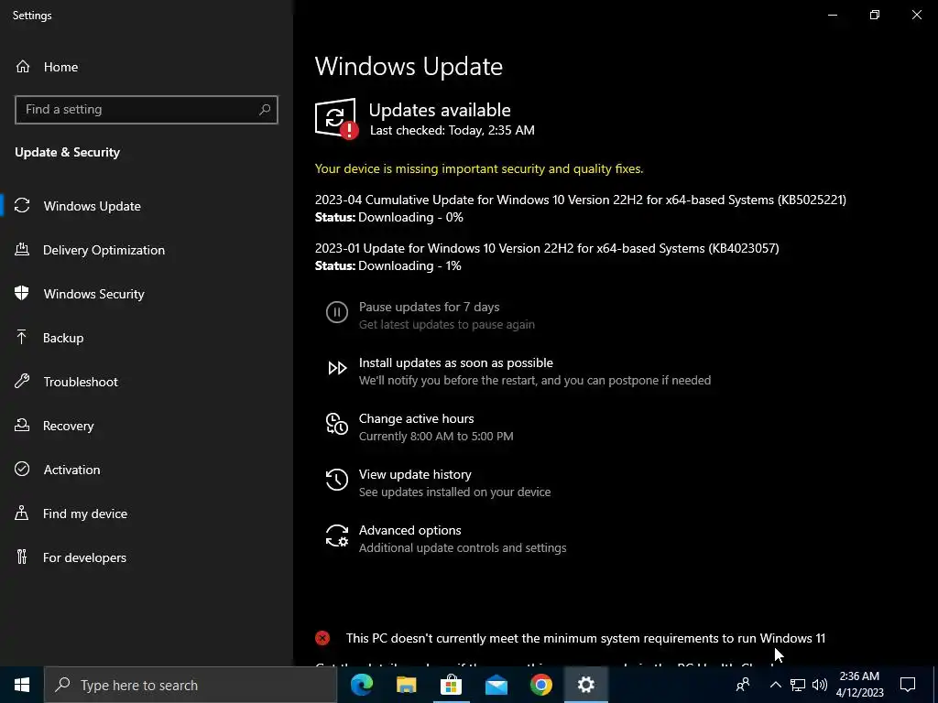Click the Backup up-arrow icon
938x703 pixels.
coord(22,338)
